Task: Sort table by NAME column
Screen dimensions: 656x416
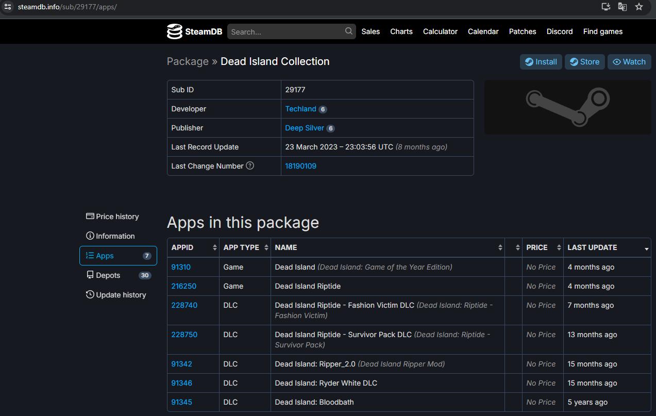Action: pyautogui.click(x=388, y=247)
